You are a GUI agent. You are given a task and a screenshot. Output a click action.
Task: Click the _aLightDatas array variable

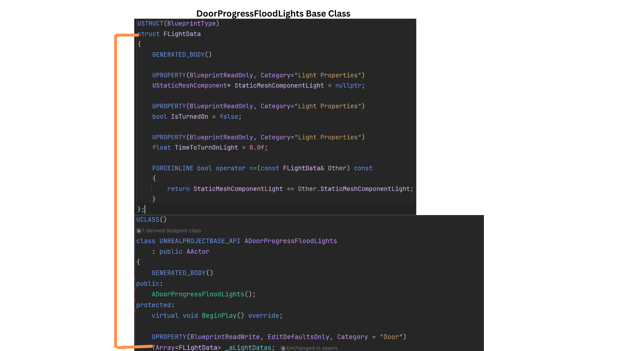[249, 347]
